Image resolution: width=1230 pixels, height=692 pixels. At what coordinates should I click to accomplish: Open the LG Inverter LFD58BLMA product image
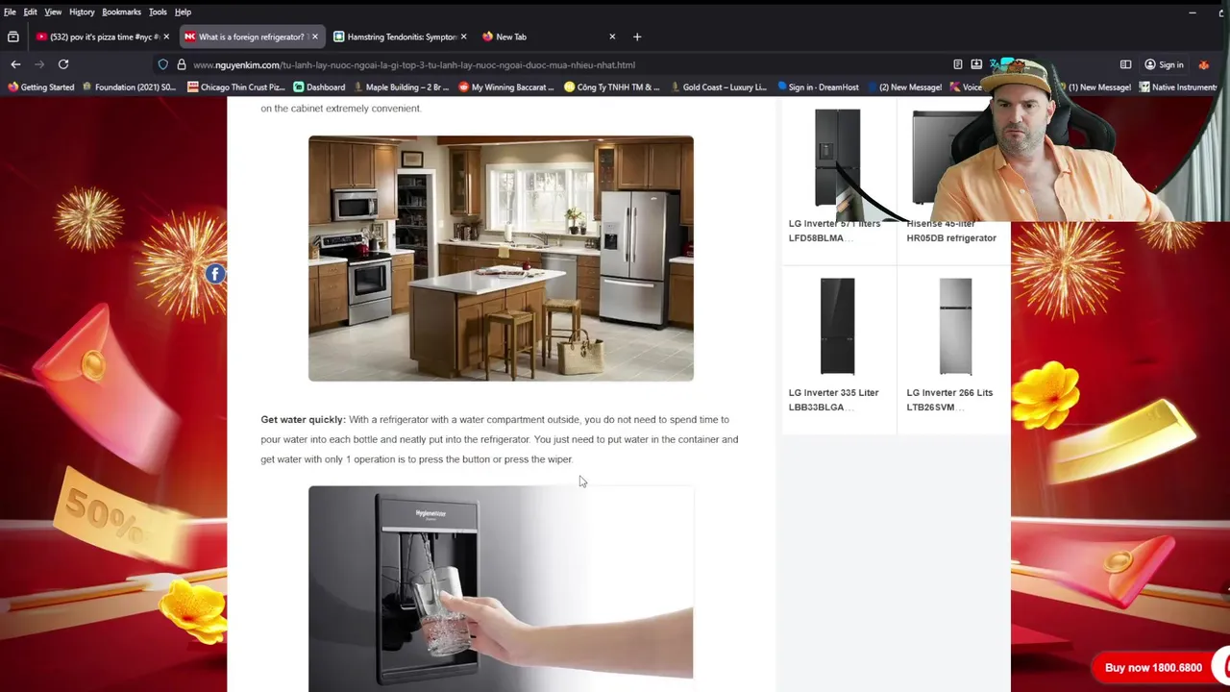pyautogui.click(x=837, y=159)
